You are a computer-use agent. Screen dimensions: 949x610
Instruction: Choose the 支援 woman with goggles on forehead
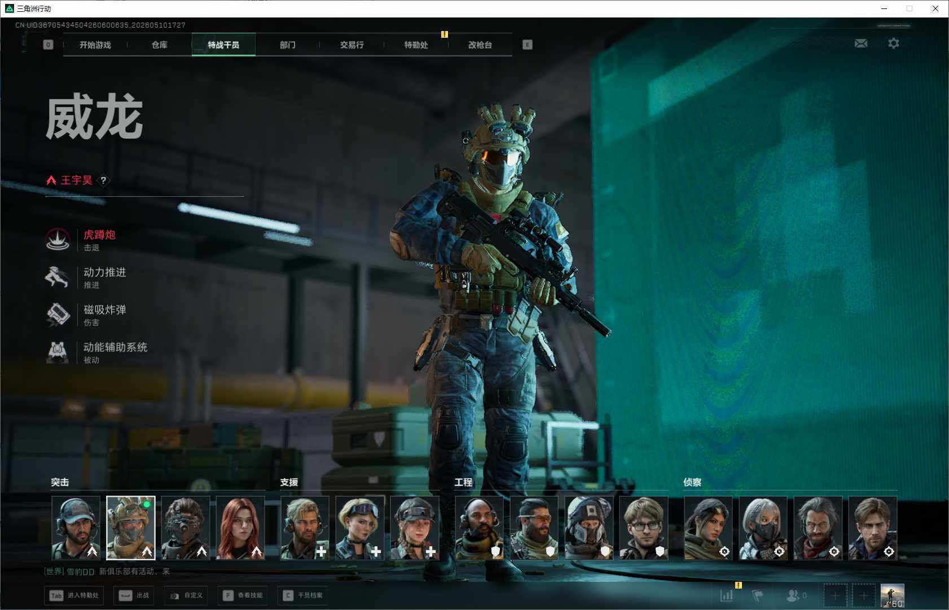tap(359, 528)
